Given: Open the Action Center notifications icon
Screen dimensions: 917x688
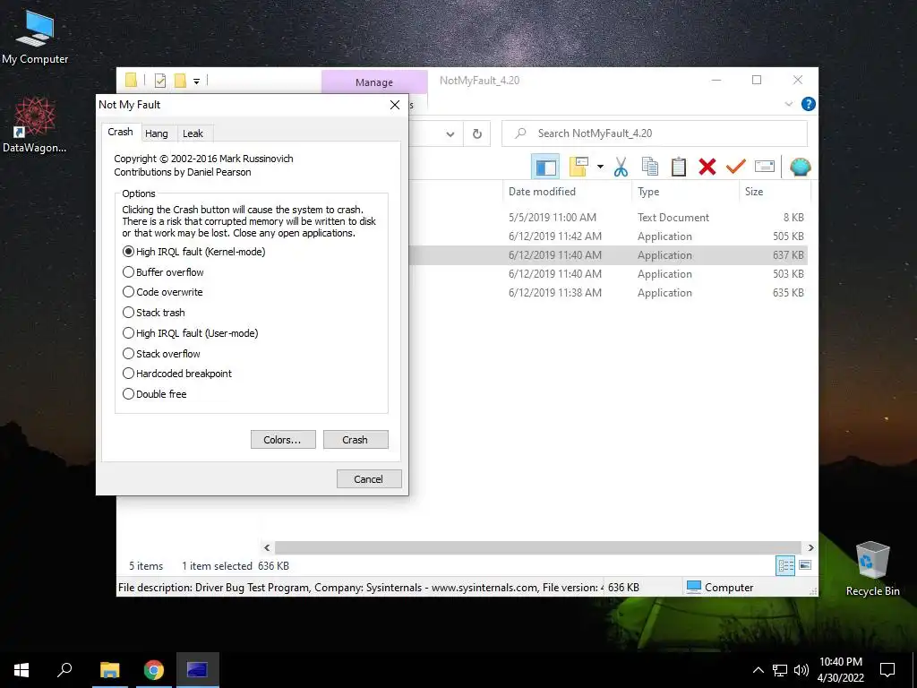Looking at the screenshot, I should coord(887,670).
